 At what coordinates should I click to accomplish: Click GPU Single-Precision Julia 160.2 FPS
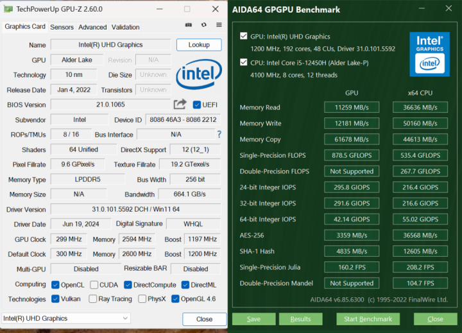pos(352,267)
